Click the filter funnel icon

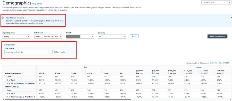(x=5, y=45)
